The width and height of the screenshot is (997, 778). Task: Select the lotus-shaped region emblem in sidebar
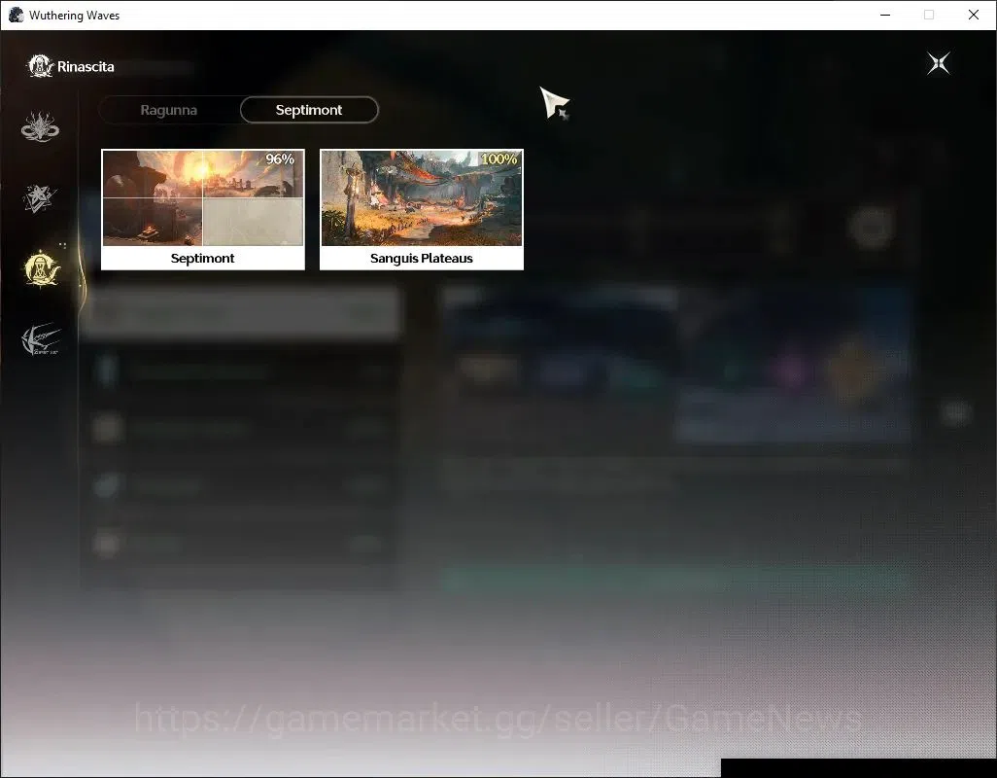click(40, 126)
